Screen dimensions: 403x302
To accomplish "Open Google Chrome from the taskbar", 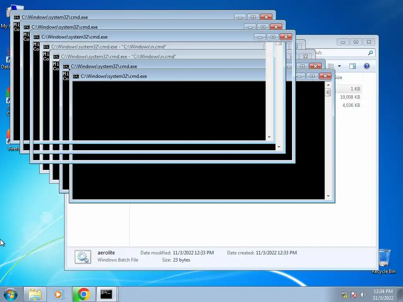I will 83,294.
